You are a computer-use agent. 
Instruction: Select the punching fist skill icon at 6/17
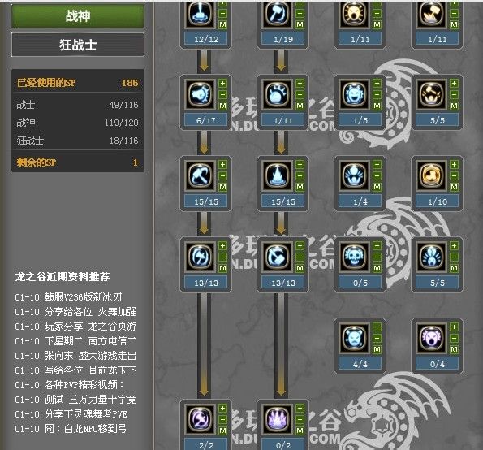tap(201, 94)
